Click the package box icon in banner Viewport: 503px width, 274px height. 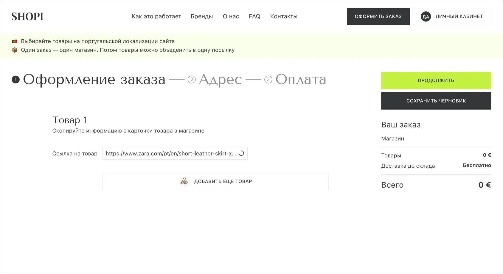[x=14, y=50]
